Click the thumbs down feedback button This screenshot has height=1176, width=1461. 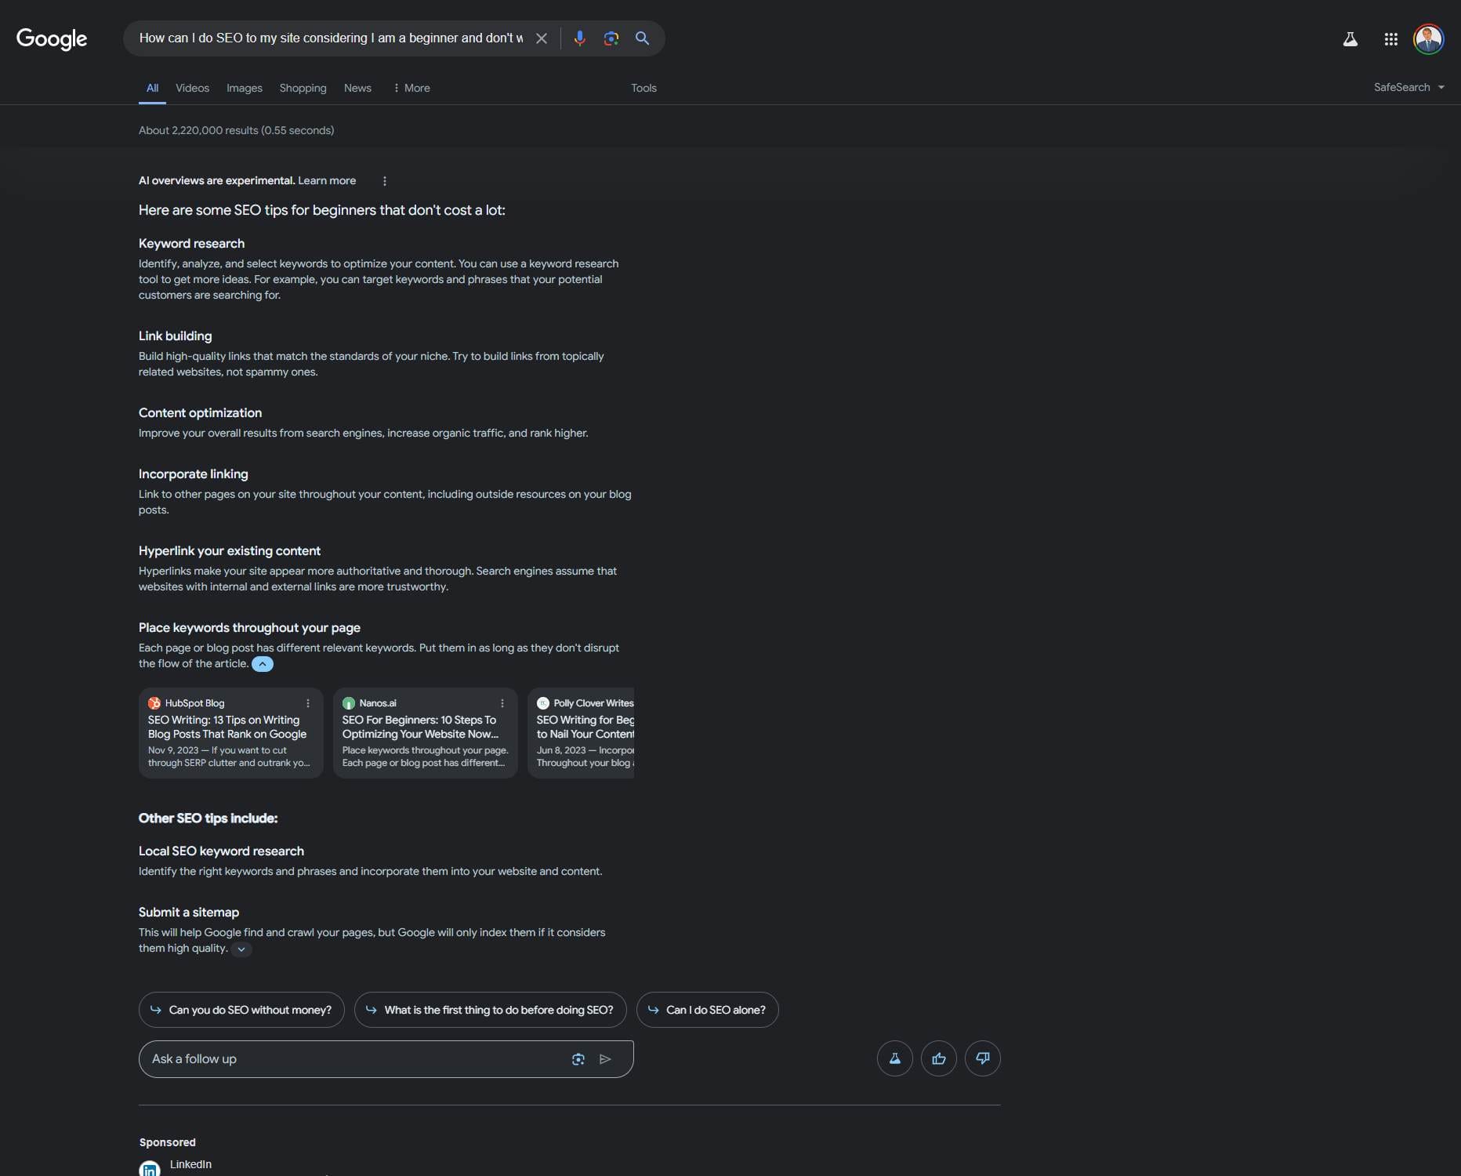(982, 1058)
